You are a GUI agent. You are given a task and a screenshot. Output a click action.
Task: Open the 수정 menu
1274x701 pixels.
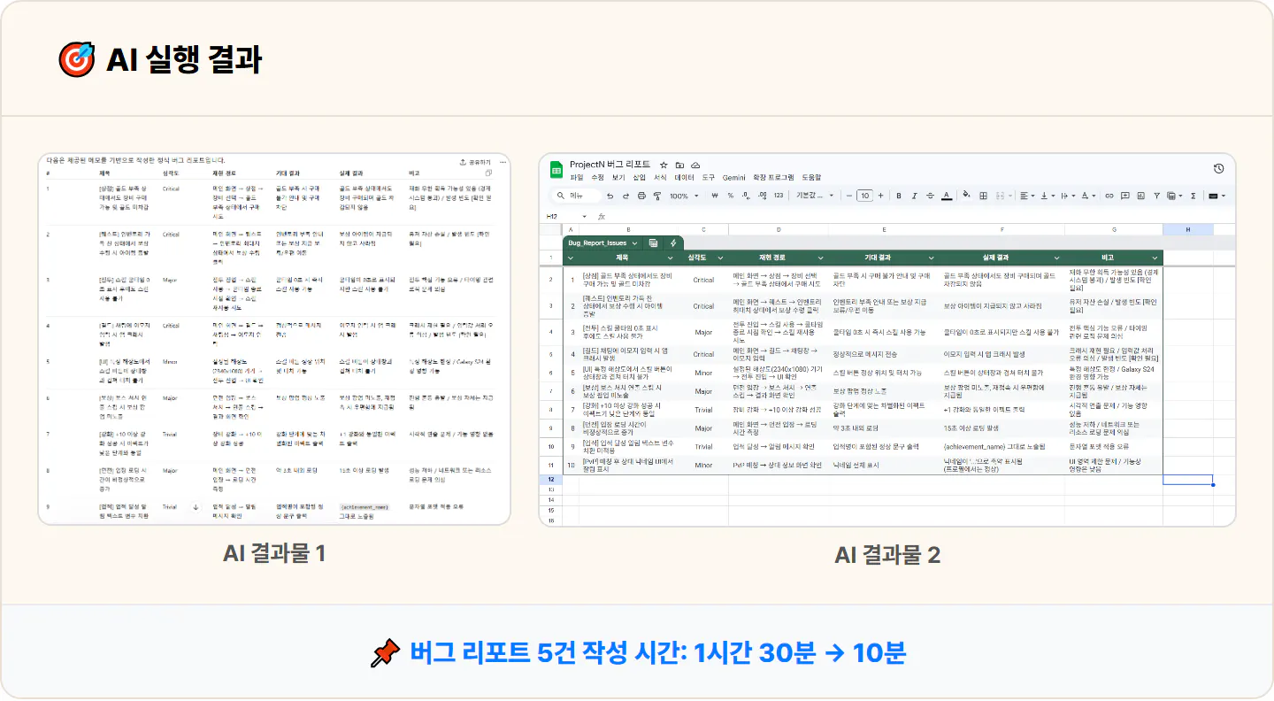click(x=597, y=178)
